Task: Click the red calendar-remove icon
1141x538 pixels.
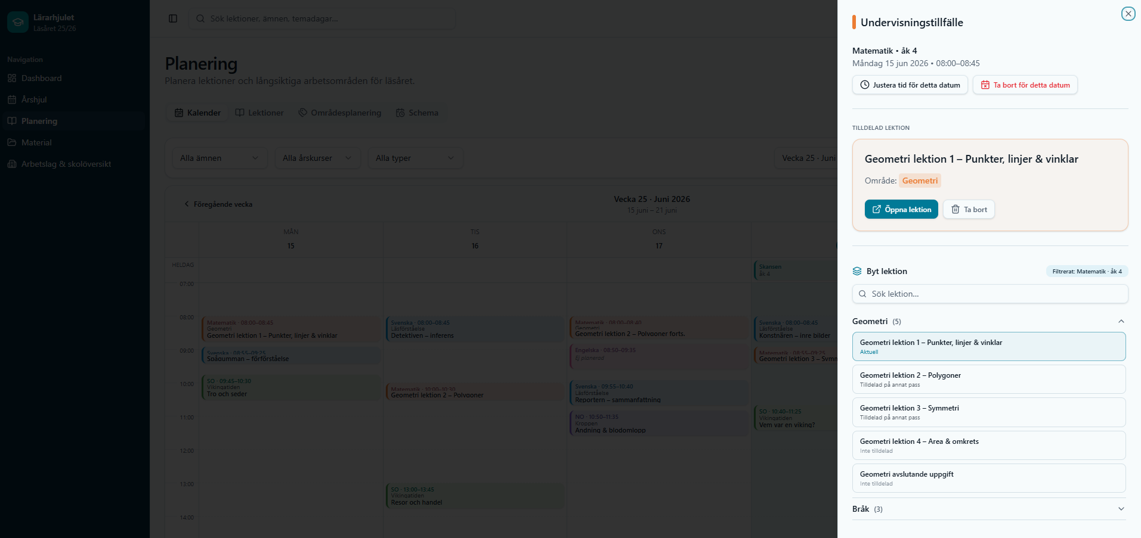Action: click(x=985, y=85)
